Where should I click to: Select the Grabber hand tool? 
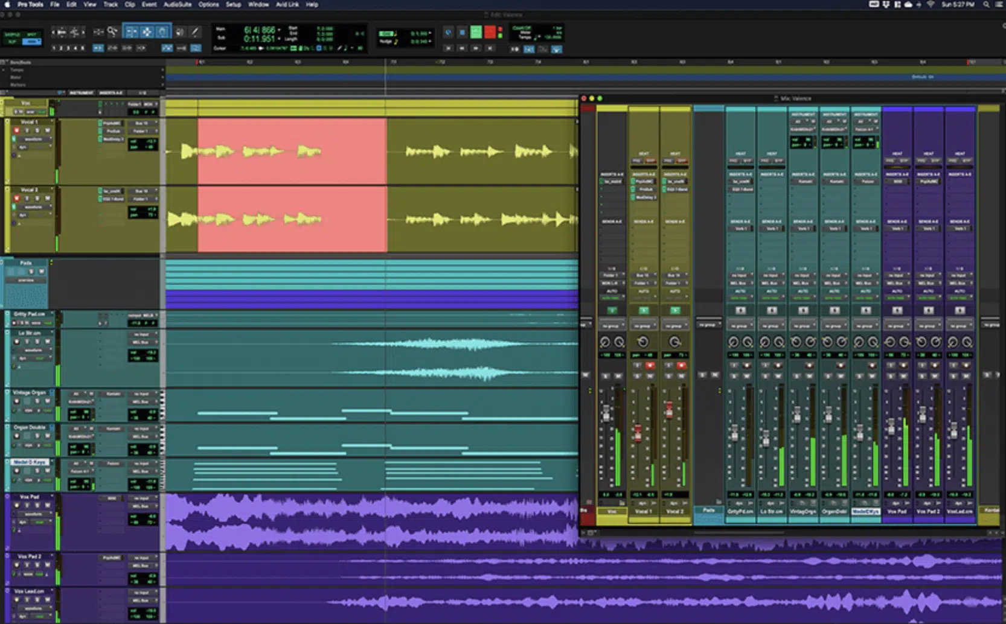(163, 32)
